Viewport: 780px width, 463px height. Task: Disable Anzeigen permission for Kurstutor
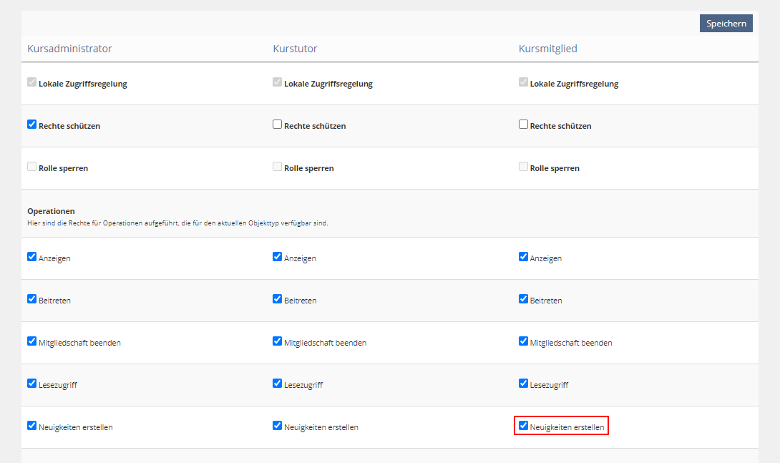tap(278, 257)
